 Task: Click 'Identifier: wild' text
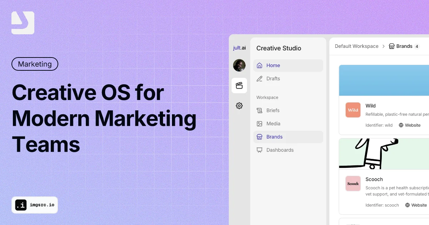pyautogui.click(x=379, y=125)
